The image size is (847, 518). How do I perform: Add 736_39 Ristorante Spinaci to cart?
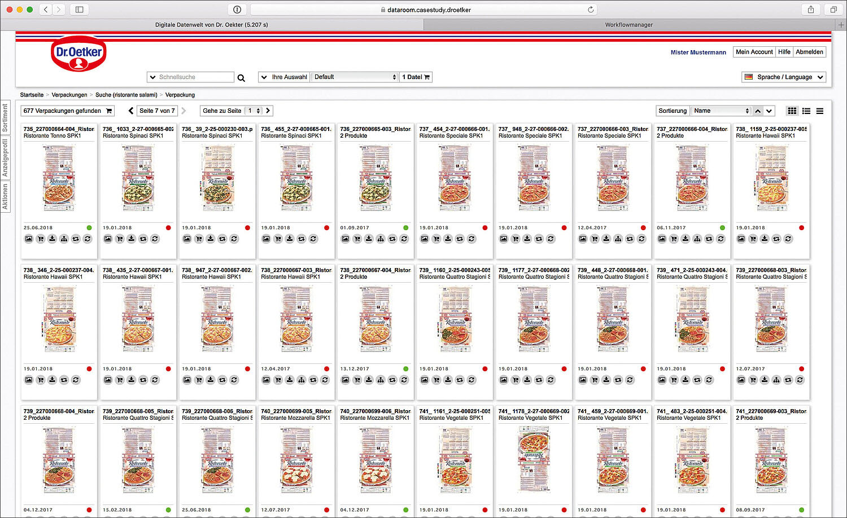(199, 239)
